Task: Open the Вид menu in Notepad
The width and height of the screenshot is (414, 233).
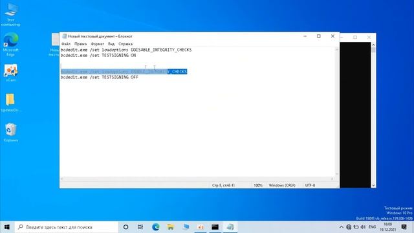Action: [111, 44]
